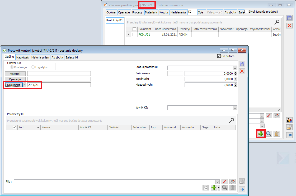
Task: Close production order with red X icon
Action: 289,25
